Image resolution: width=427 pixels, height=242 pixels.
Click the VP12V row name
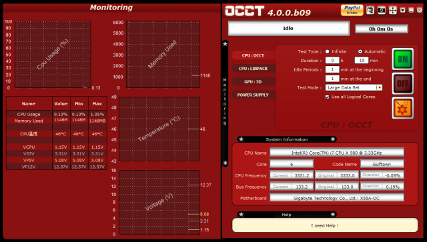coord(29,167)
